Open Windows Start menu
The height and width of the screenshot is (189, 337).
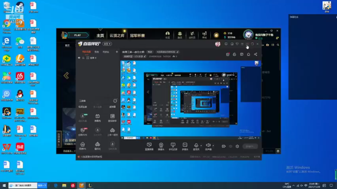click(x=4, y=185)
